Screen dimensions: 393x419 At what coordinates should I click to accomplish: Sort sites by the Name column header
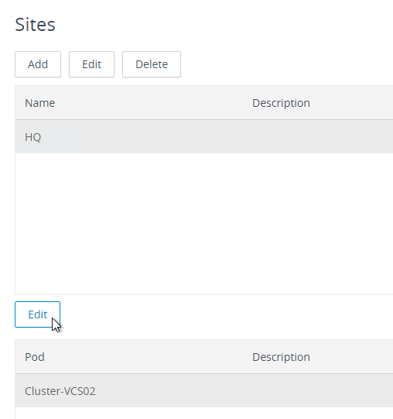coord(40,103)
